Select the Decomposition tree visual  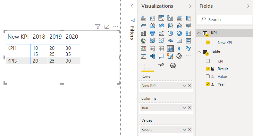tap(152, 56)
